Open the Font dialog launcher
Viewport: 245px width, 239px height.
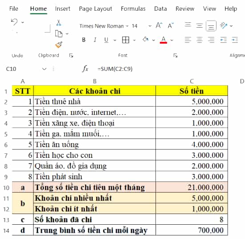pos(176,55)
